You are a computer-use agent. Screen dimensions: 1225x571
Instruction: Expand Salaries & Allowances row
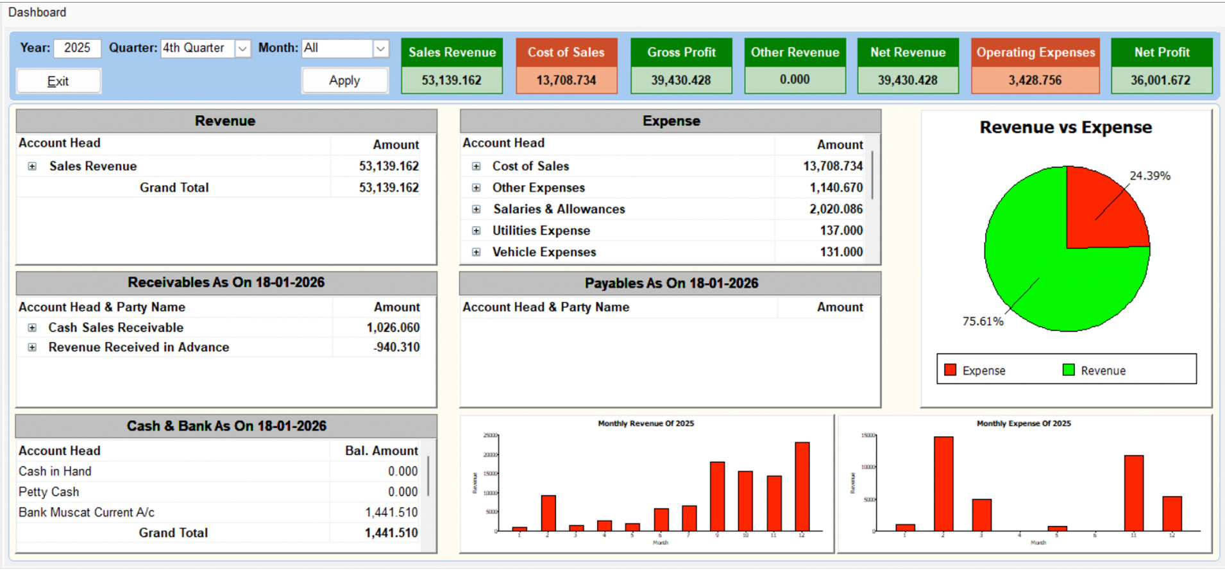pyautogui.click(x=476, y=209)
